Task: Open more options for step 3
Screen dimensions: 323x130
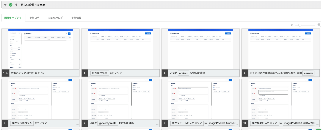Action: click(238, 74)
